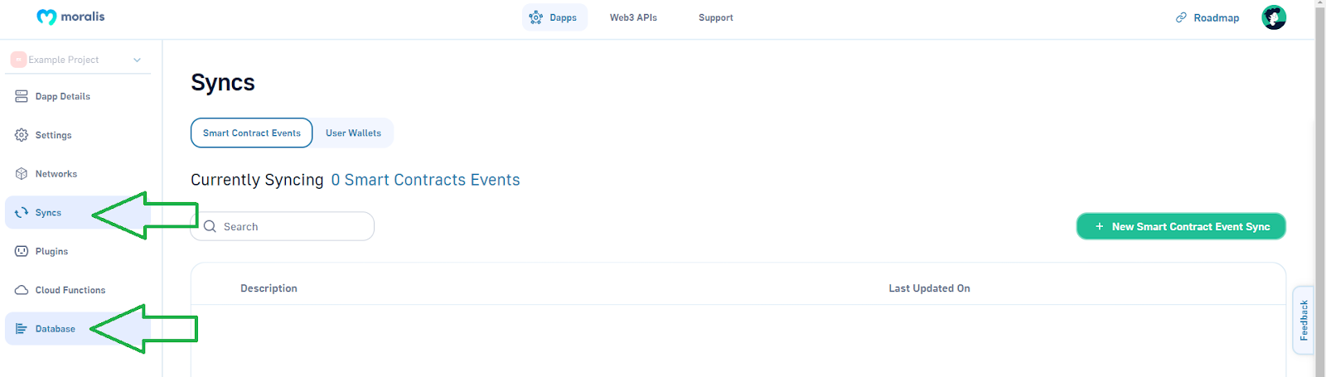
Task: Click the plus icon on New Sync button
Action: (1100, 226)
